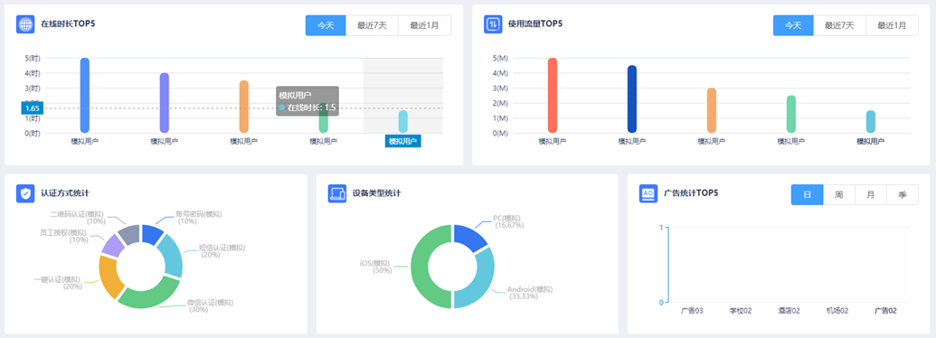Switch 使用流量TOP5 to 最近7天

coord(839,25)
